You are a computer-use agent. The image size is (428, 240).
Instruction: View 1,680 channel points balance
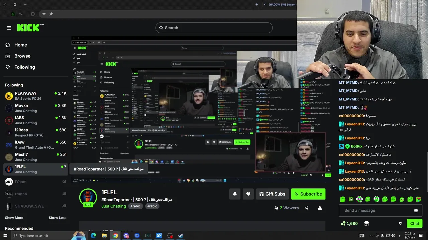coord(349,223)
